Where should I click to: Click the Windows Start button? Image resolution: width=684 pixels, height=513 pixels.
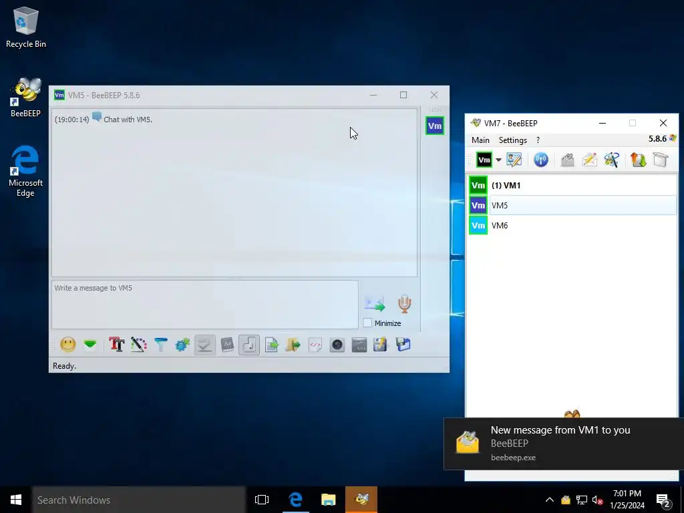click(16, 500)
